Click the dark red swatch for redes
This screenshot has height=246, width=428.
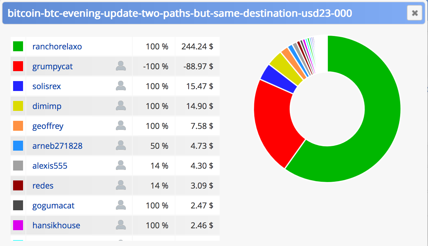18,185
